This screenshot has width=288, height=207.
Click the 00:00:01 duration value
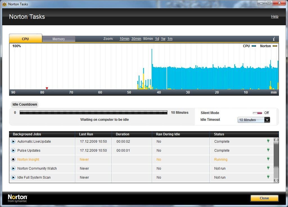[123, 150]
